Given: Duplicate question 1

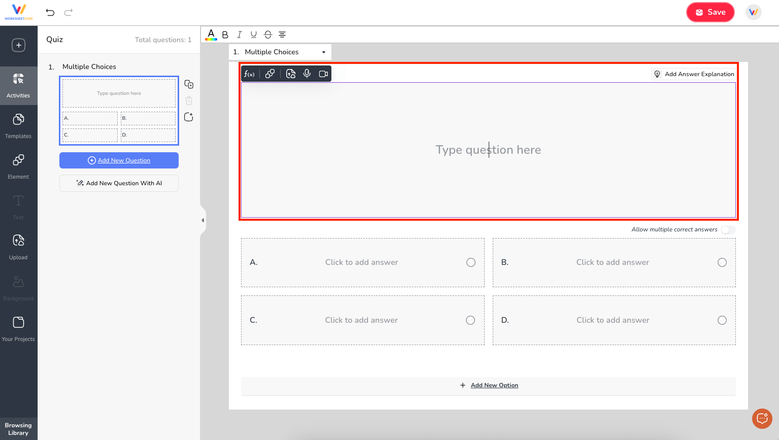Looking at the screenshot, I should tap(189, 84).
